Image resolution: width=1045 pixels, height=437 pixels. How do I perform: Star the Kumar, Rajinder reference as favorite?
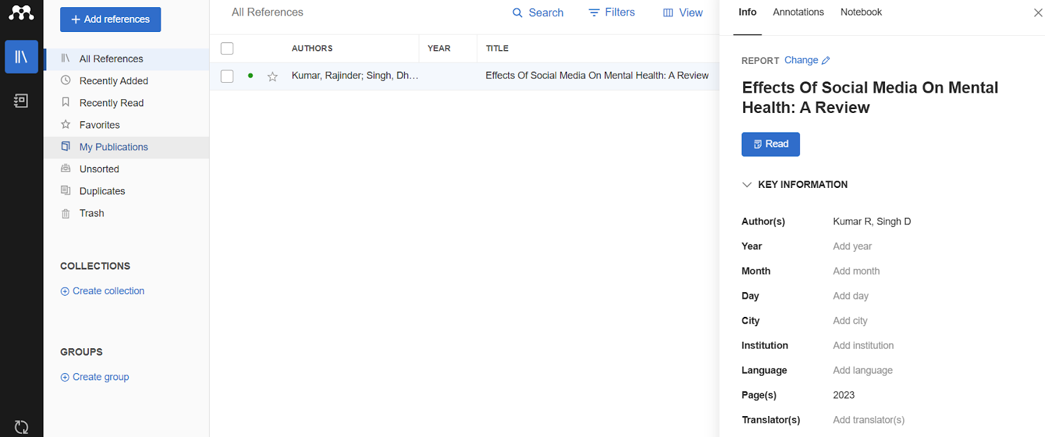click(272, 76)
